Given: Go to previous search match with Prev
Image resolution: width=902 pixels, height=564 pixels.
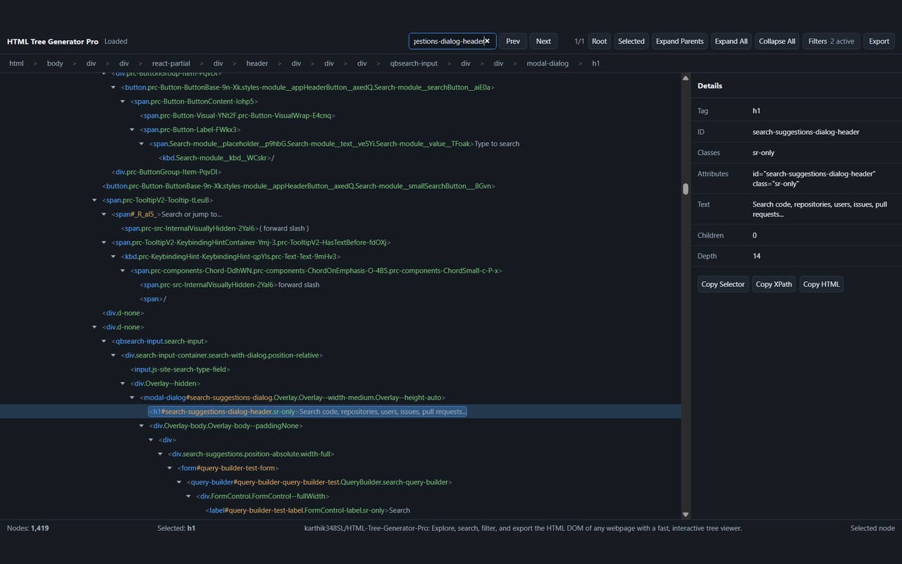Looking at the screenshot, I should 513,41.
